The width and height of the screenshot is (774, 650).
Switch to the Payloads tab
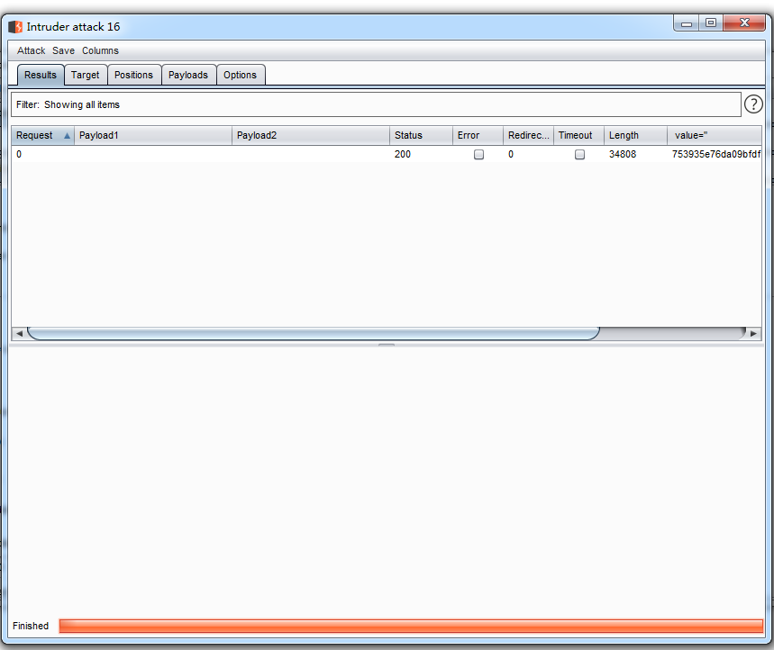(188, 75)
